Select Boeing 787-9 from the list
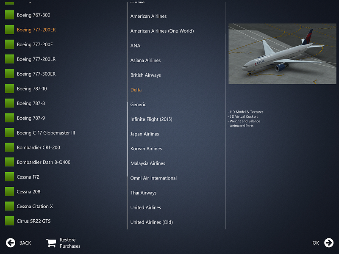 pyautogui.click(x=31, y=118)
